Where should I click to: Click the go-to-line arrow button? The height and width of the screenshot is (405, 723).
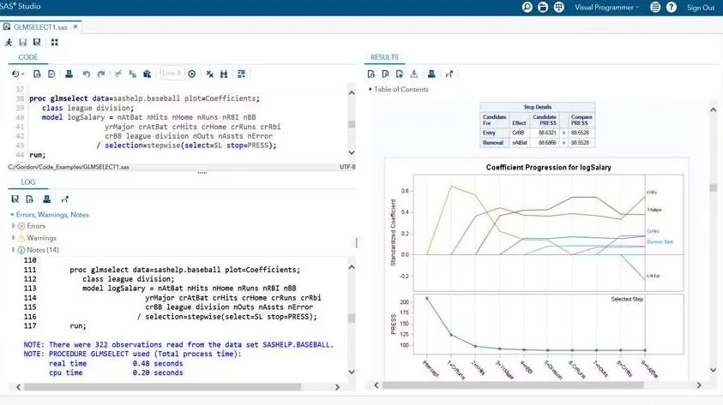pyautogui.click(x=192, y=74)
